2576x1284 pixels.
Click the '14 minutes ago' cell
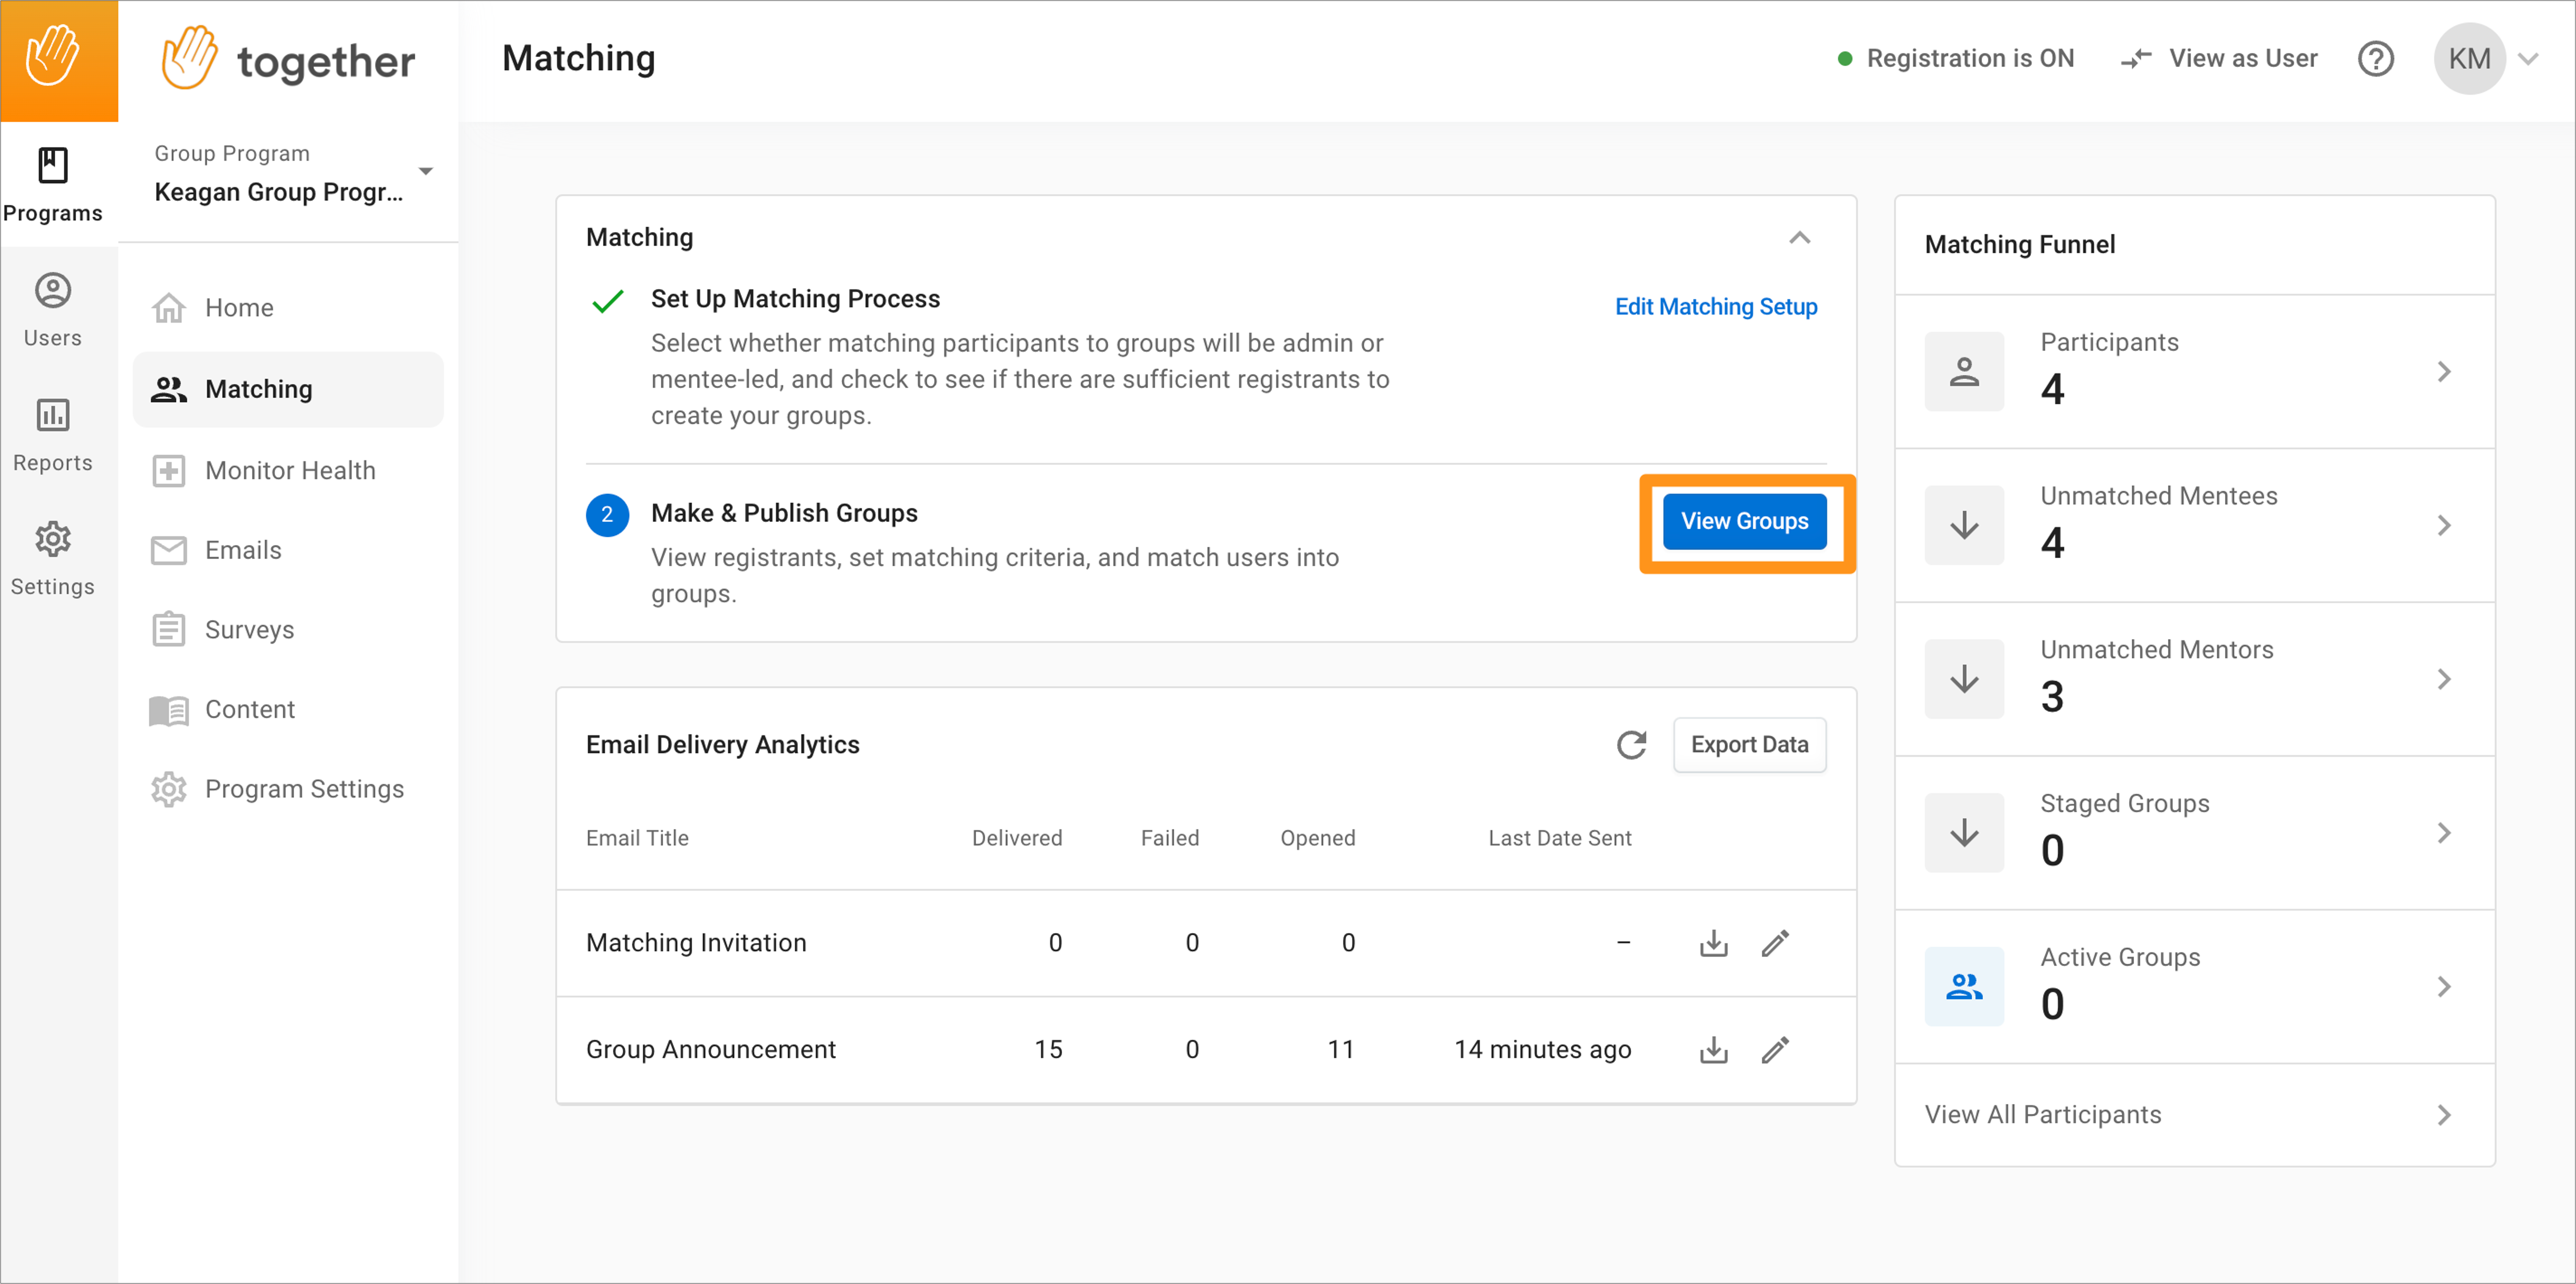pos(1542,1050)
